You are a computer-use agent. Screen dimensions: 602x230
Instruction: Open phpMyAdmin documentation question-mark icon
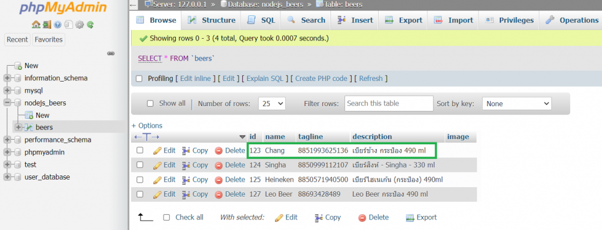[x=58, y=25]
